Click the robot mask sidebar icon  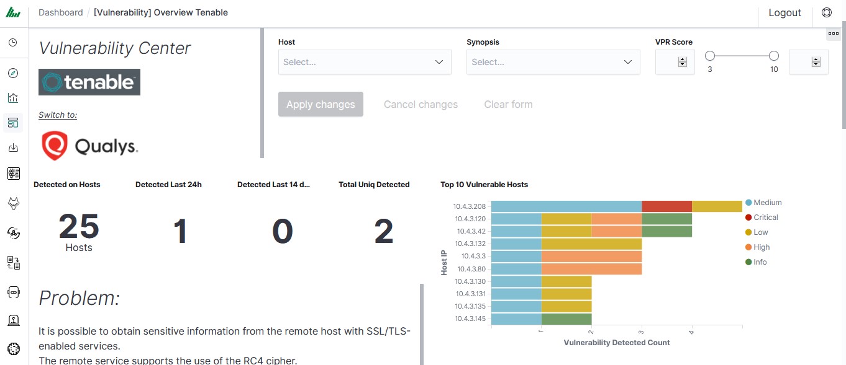tap(13, 292)
